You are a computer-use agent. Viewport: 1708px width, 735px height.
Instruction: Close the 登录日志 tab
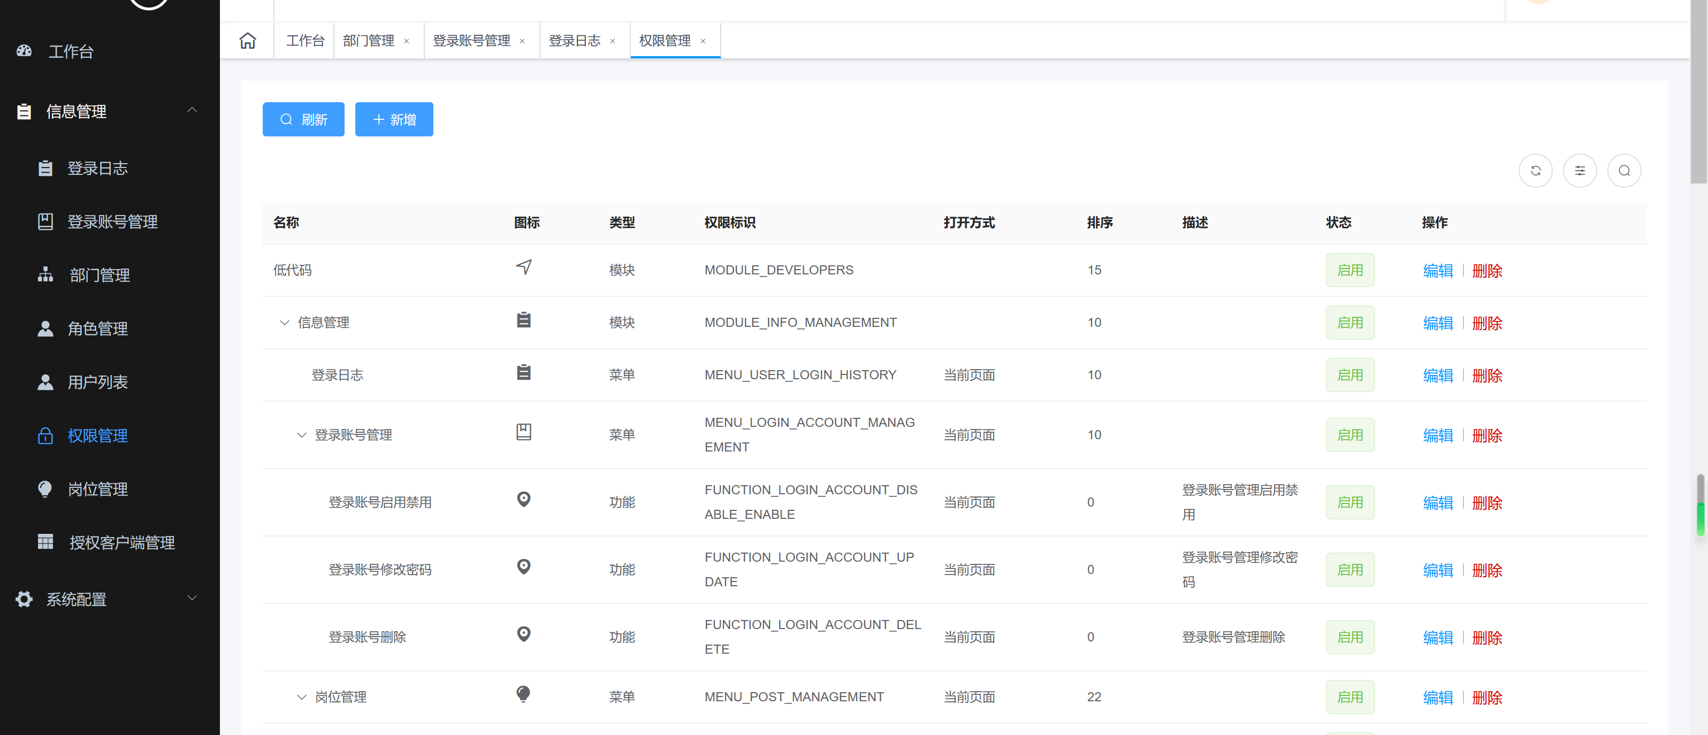coord(613,41)
